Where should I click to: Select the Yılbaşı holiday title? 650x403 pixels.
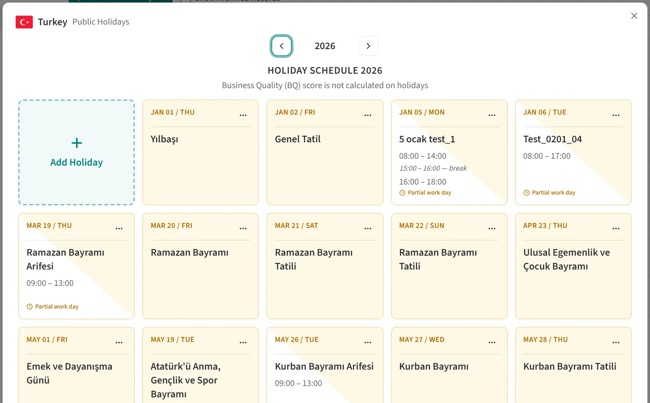point(165,139)
